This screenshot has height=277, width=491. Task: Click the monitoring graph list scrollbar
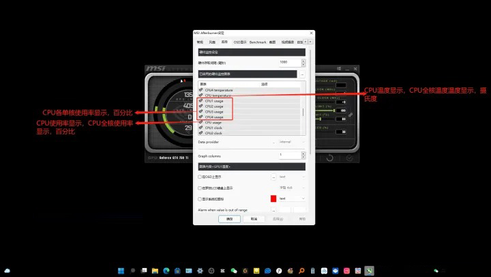point(303,112)
